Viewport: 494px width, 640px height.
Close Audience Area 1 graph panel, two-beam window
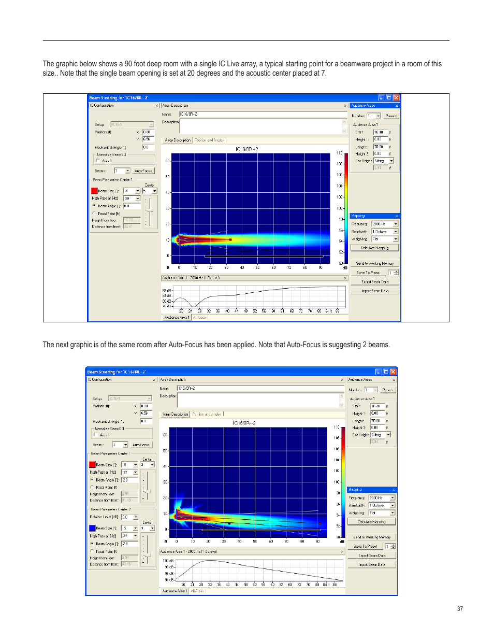click(x=342, y=552)
